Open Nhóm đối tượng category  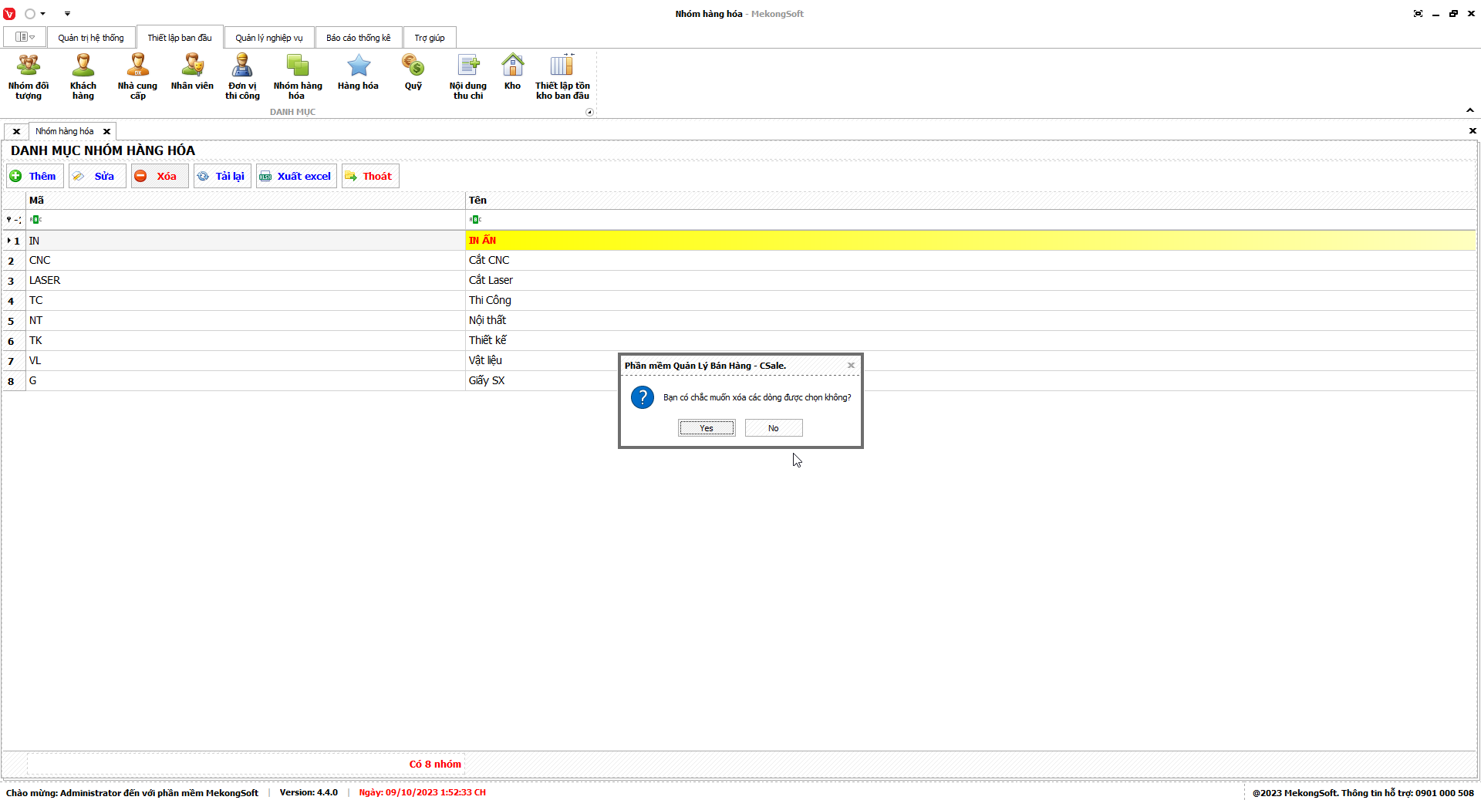(x=29, y=77)
